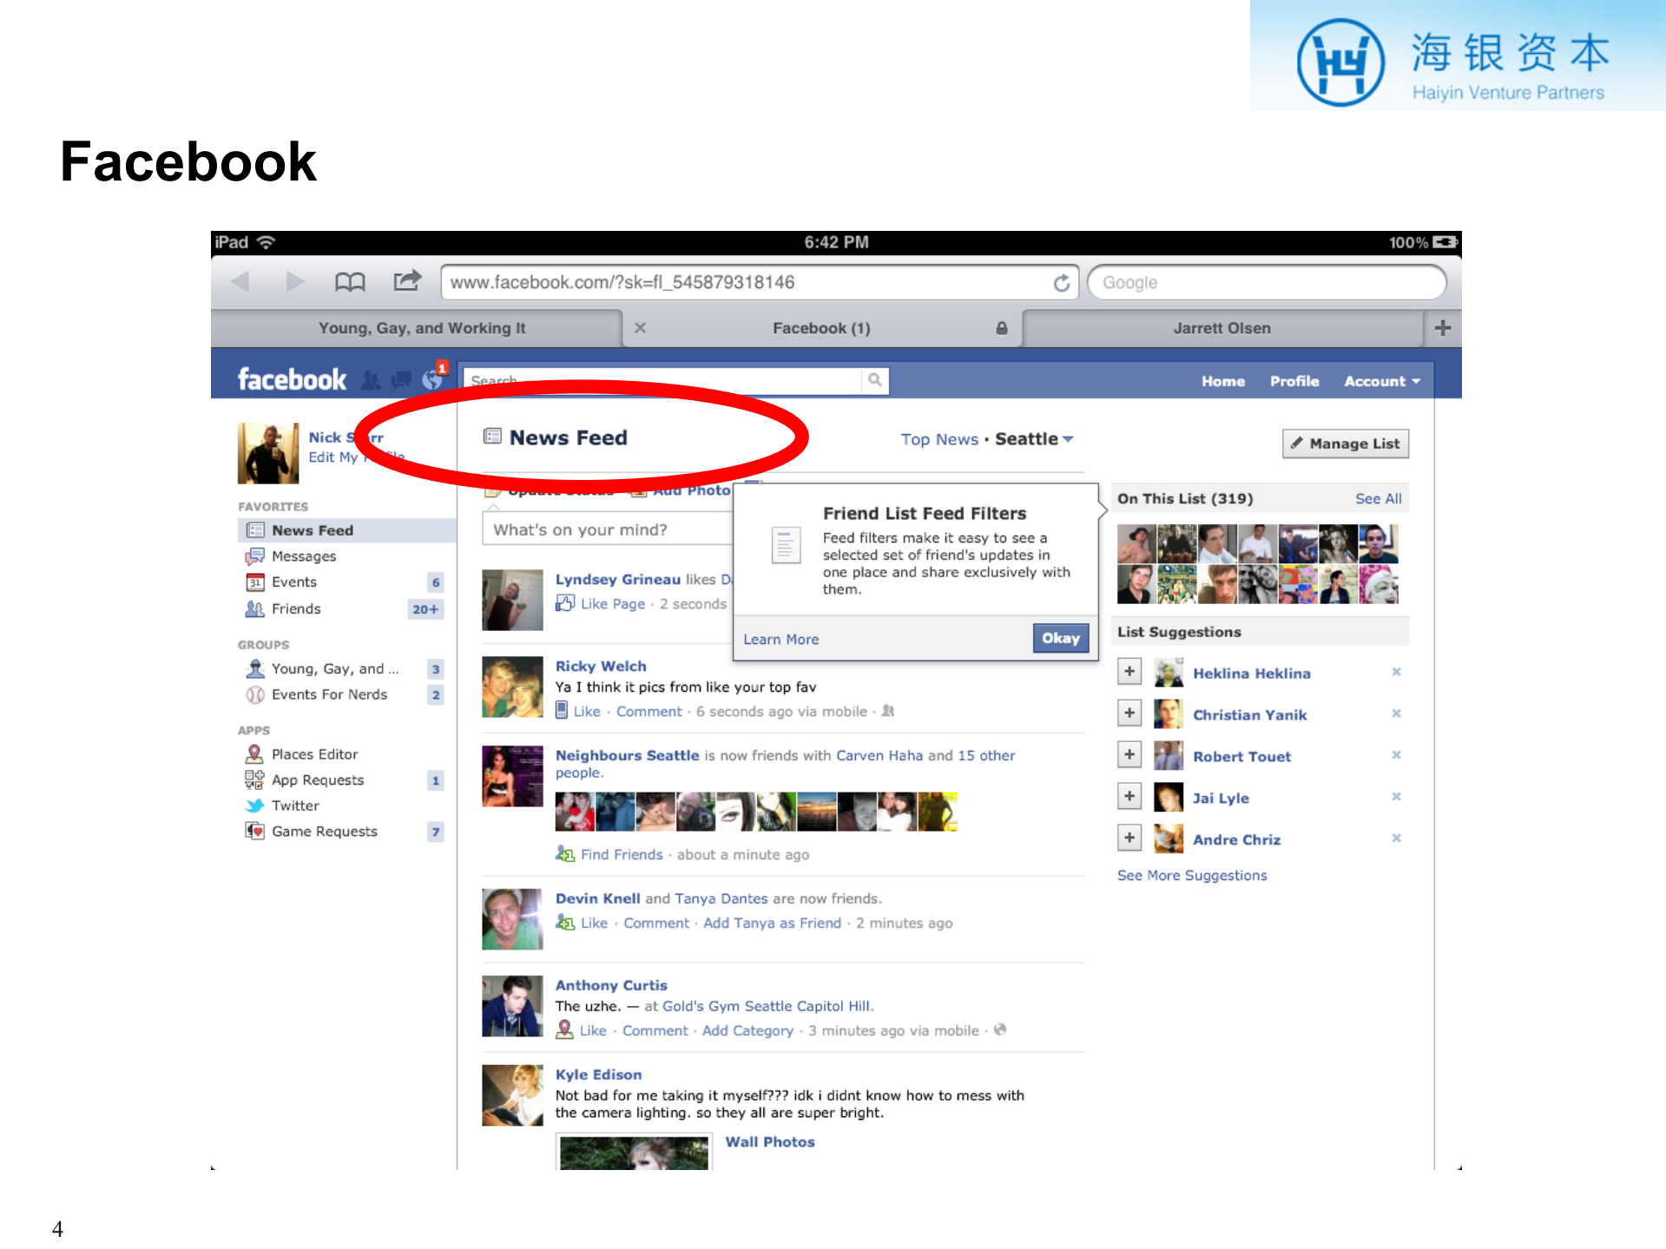The width and height of the screenshot is (1666, 1249).
Task: Click the Facebook messages icon in header
Action: coord(401,380)
